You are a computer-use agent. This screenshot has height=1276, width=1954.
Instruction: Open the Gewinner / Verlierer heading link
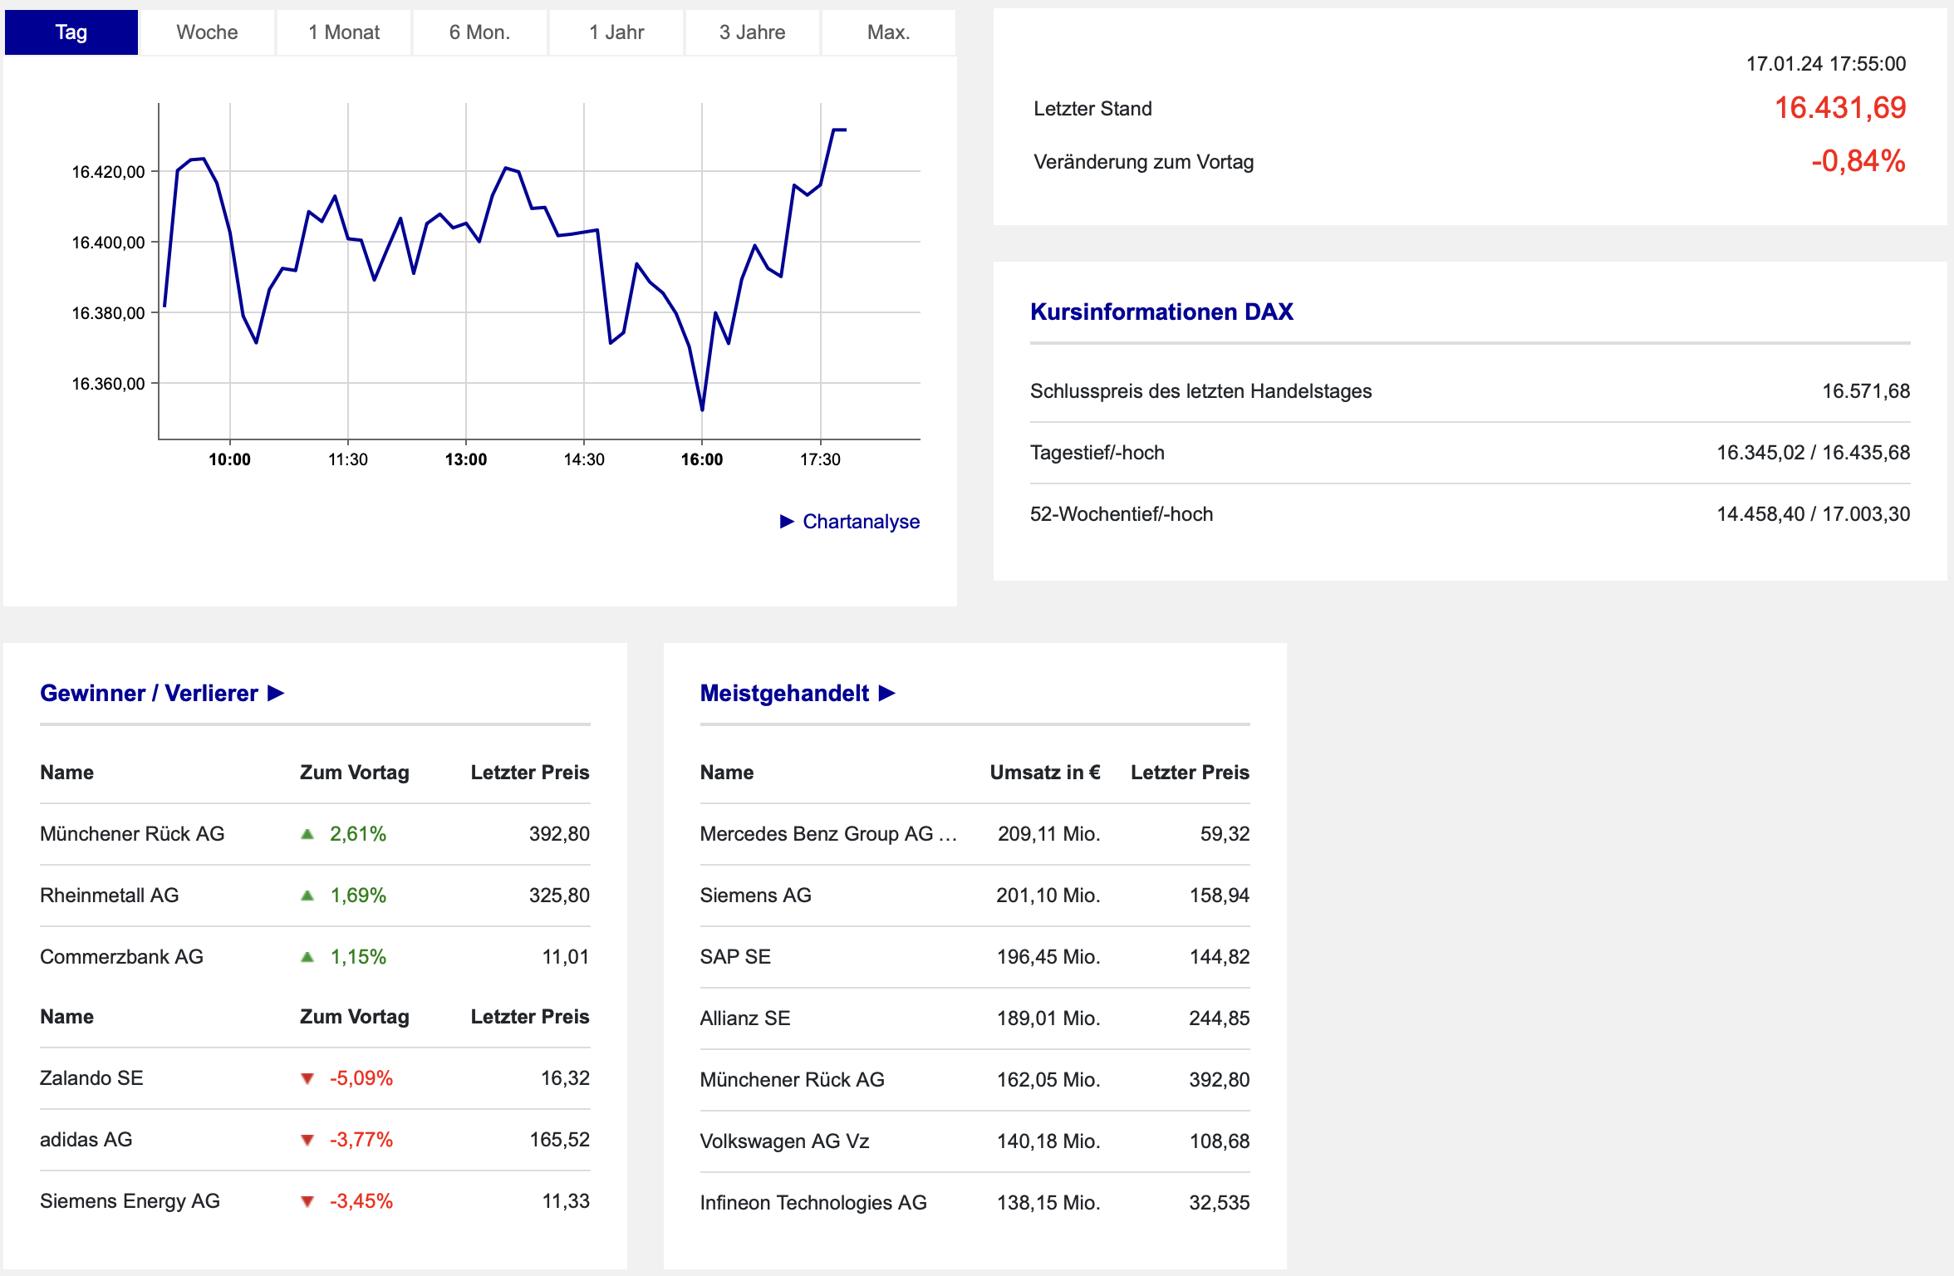pos(149,693)
